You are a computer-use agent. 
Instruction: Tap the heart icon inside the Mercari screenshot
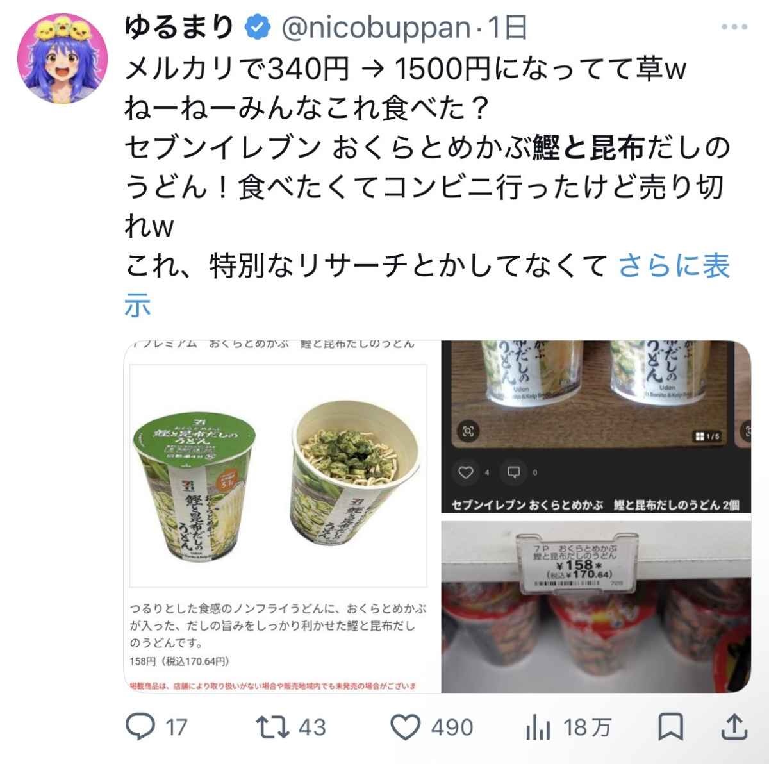coord(467,472)
